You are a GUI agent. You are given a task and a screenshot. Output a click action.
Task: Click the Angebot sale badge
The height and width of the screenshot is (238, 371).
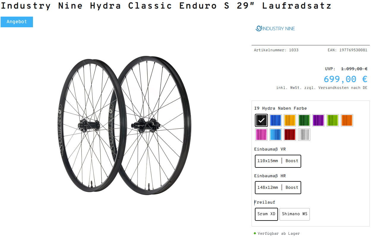coord(17,22)
